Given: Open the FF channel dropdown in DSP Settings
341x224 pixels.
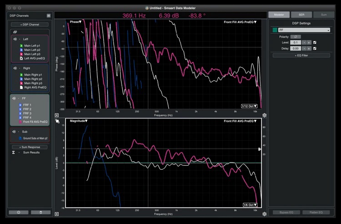Looking at the screenshot, I should pos(304,30).
